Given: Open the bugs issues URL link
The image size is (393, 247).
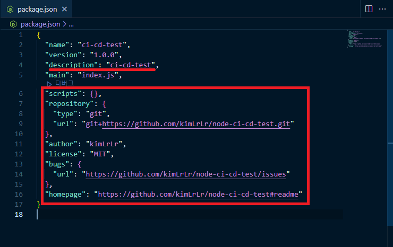Looking at the screenshot, I should tap(186, 174).
